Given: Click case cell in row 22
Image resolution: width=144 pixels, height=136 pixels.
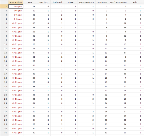Looking at the screenshot, I should point(71,95).
